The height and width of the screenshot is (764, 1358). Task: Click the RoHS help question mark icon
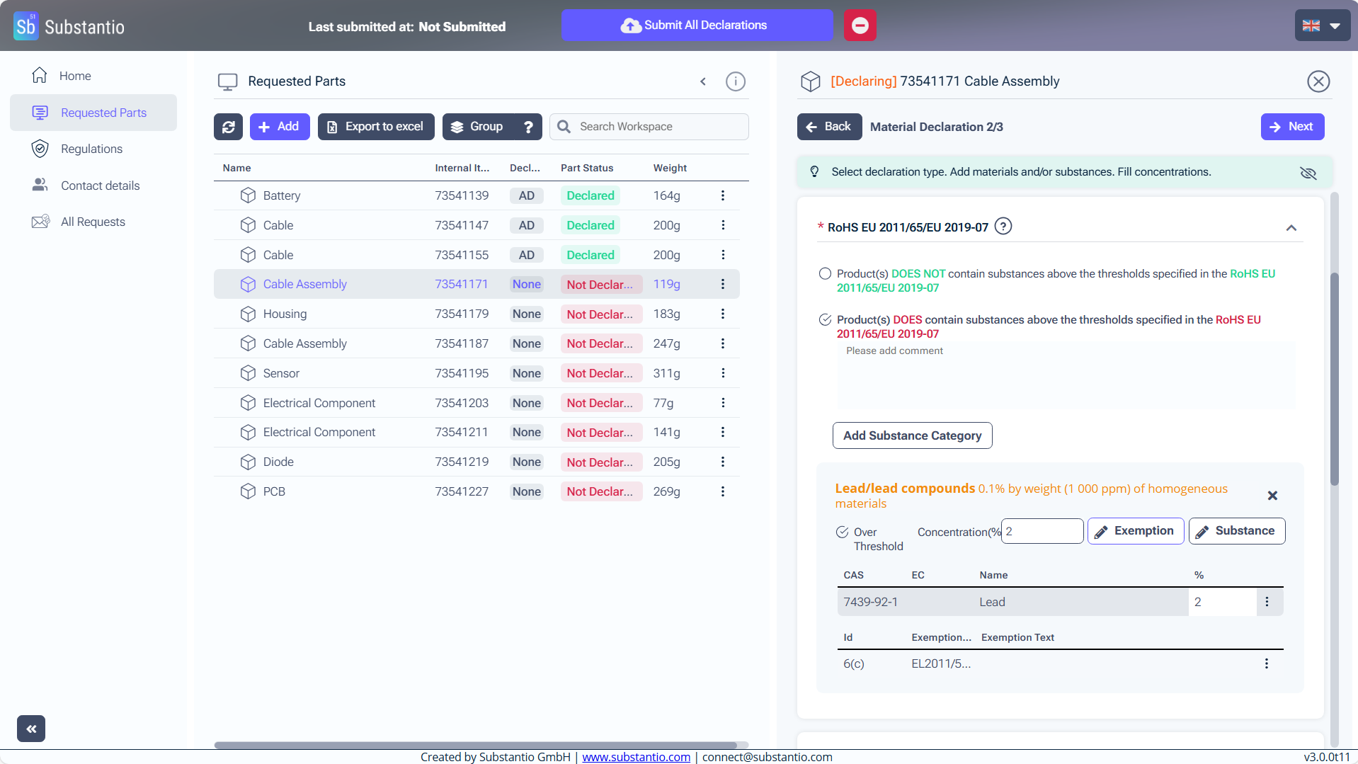(x=1003, y=227)
